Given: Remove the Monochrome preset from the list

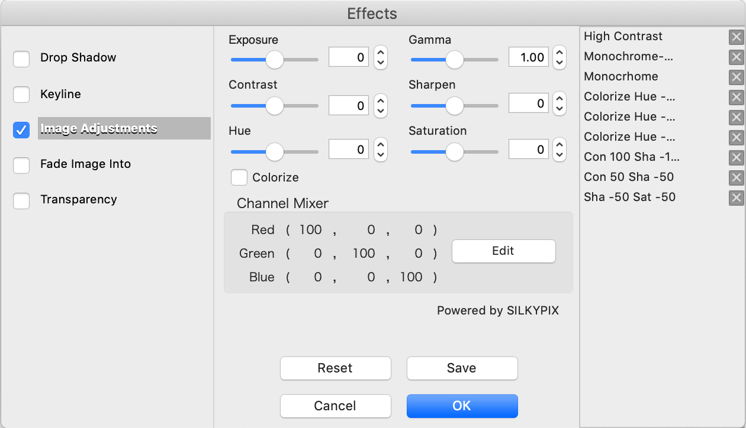Looking at the screenshot, I should coord(736,77).
